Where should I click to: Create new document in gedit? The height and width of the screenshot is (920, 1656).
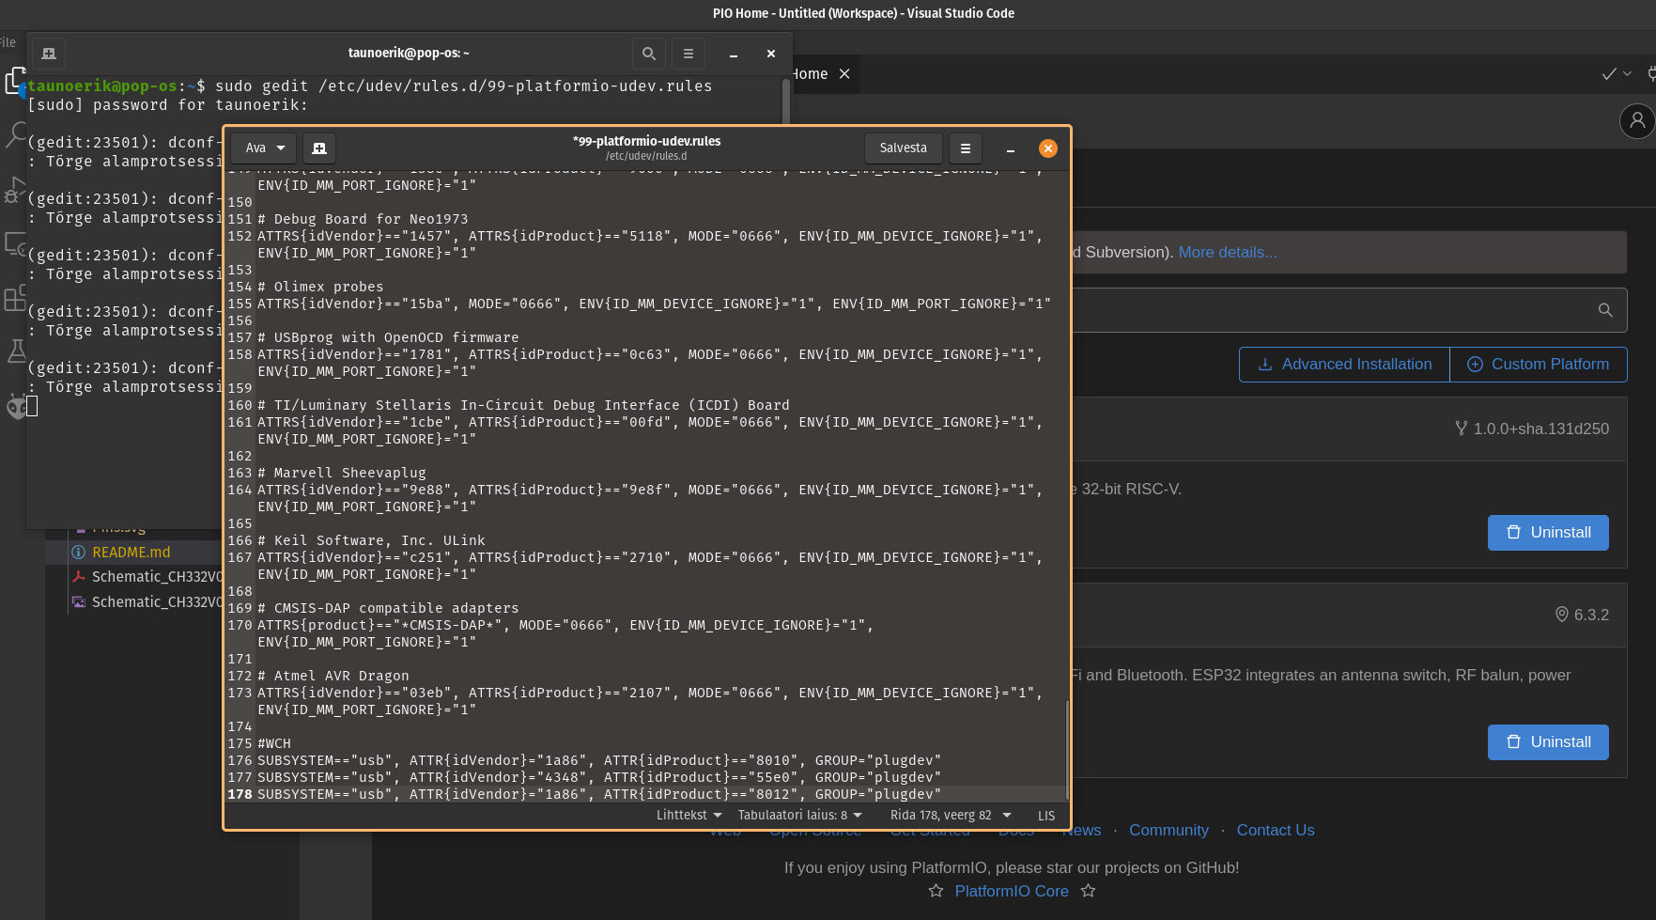319,148
